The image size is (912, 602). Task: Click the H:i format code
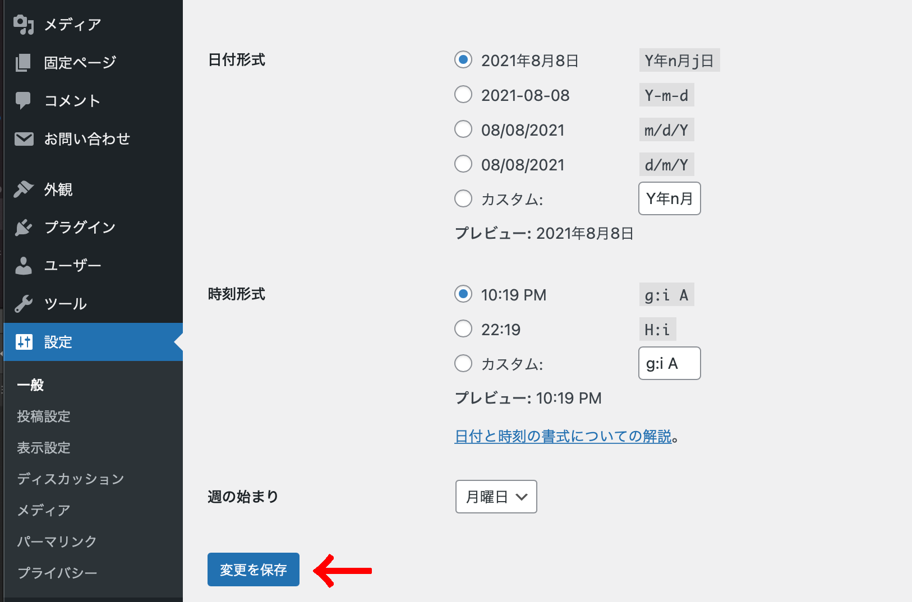tap(657, 330)
